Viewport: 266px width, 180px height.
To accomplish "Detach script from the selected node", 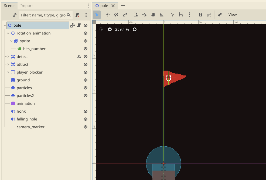I will tap(77, 15).
